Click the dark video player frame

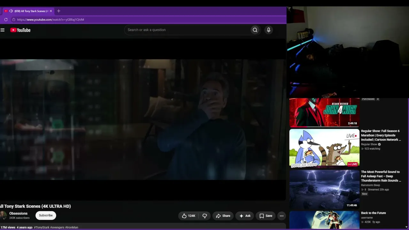point(143,119)
